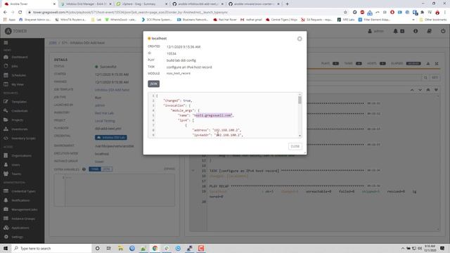Click the JSON tab in the event dialog
Image resolution: width=450 pixels, height=253 pixels.
[153, 84]
